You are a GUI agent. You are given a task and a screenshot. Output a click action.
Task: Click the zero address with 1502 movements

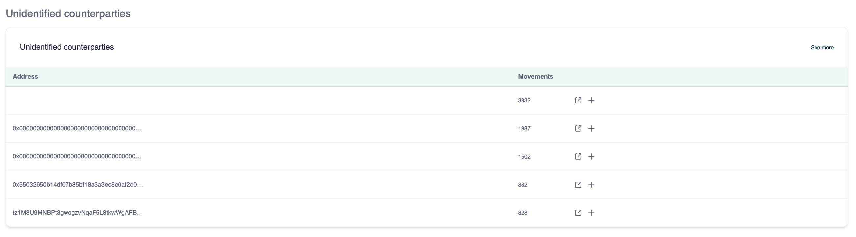(x=77, y=157)
